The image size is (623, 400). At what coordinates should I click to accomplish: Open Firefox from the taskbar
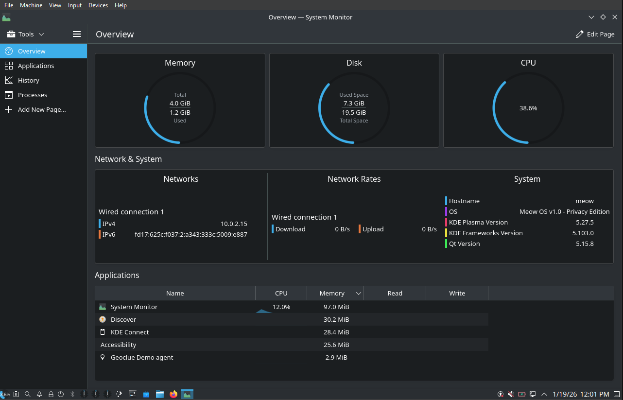(173, 394)
